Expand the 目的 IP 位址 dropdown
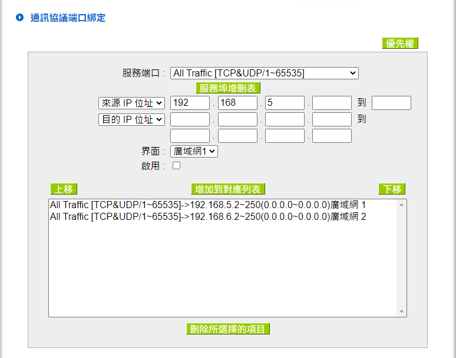Screen dimensions: 456x358 point(131,119)
